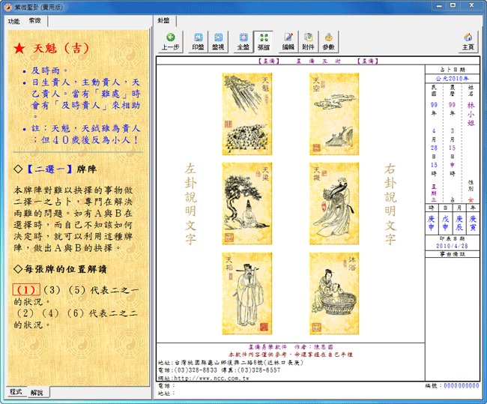The image size is (487, 404).
Task: Click the 右卦說明文字 right explanation area
Action: (x=390, y=204)
